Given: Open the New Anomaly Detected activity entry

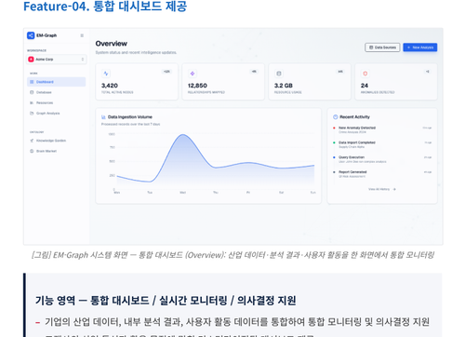Looking at the screenshot, I should pos(382,129).
